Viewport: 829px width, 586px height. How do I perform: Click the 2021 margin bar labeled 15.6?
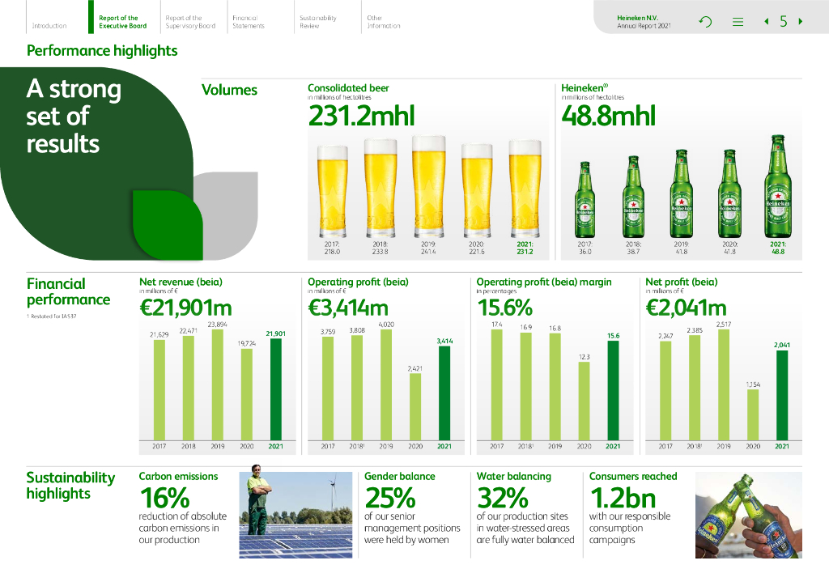614,390
